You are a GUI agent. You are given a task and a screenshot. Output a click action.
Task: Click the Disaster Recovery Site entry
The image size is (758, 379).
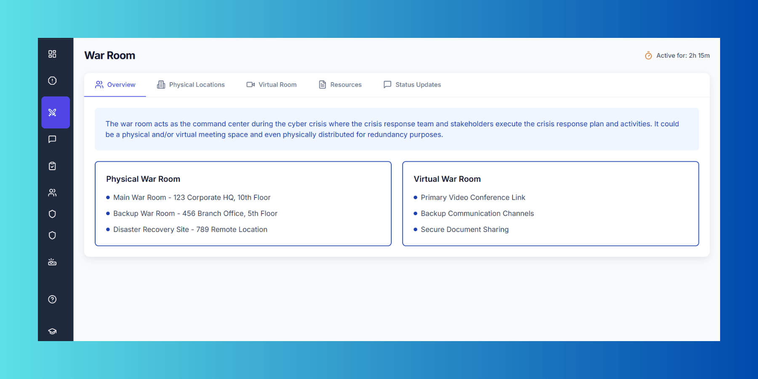pos(190,230)
